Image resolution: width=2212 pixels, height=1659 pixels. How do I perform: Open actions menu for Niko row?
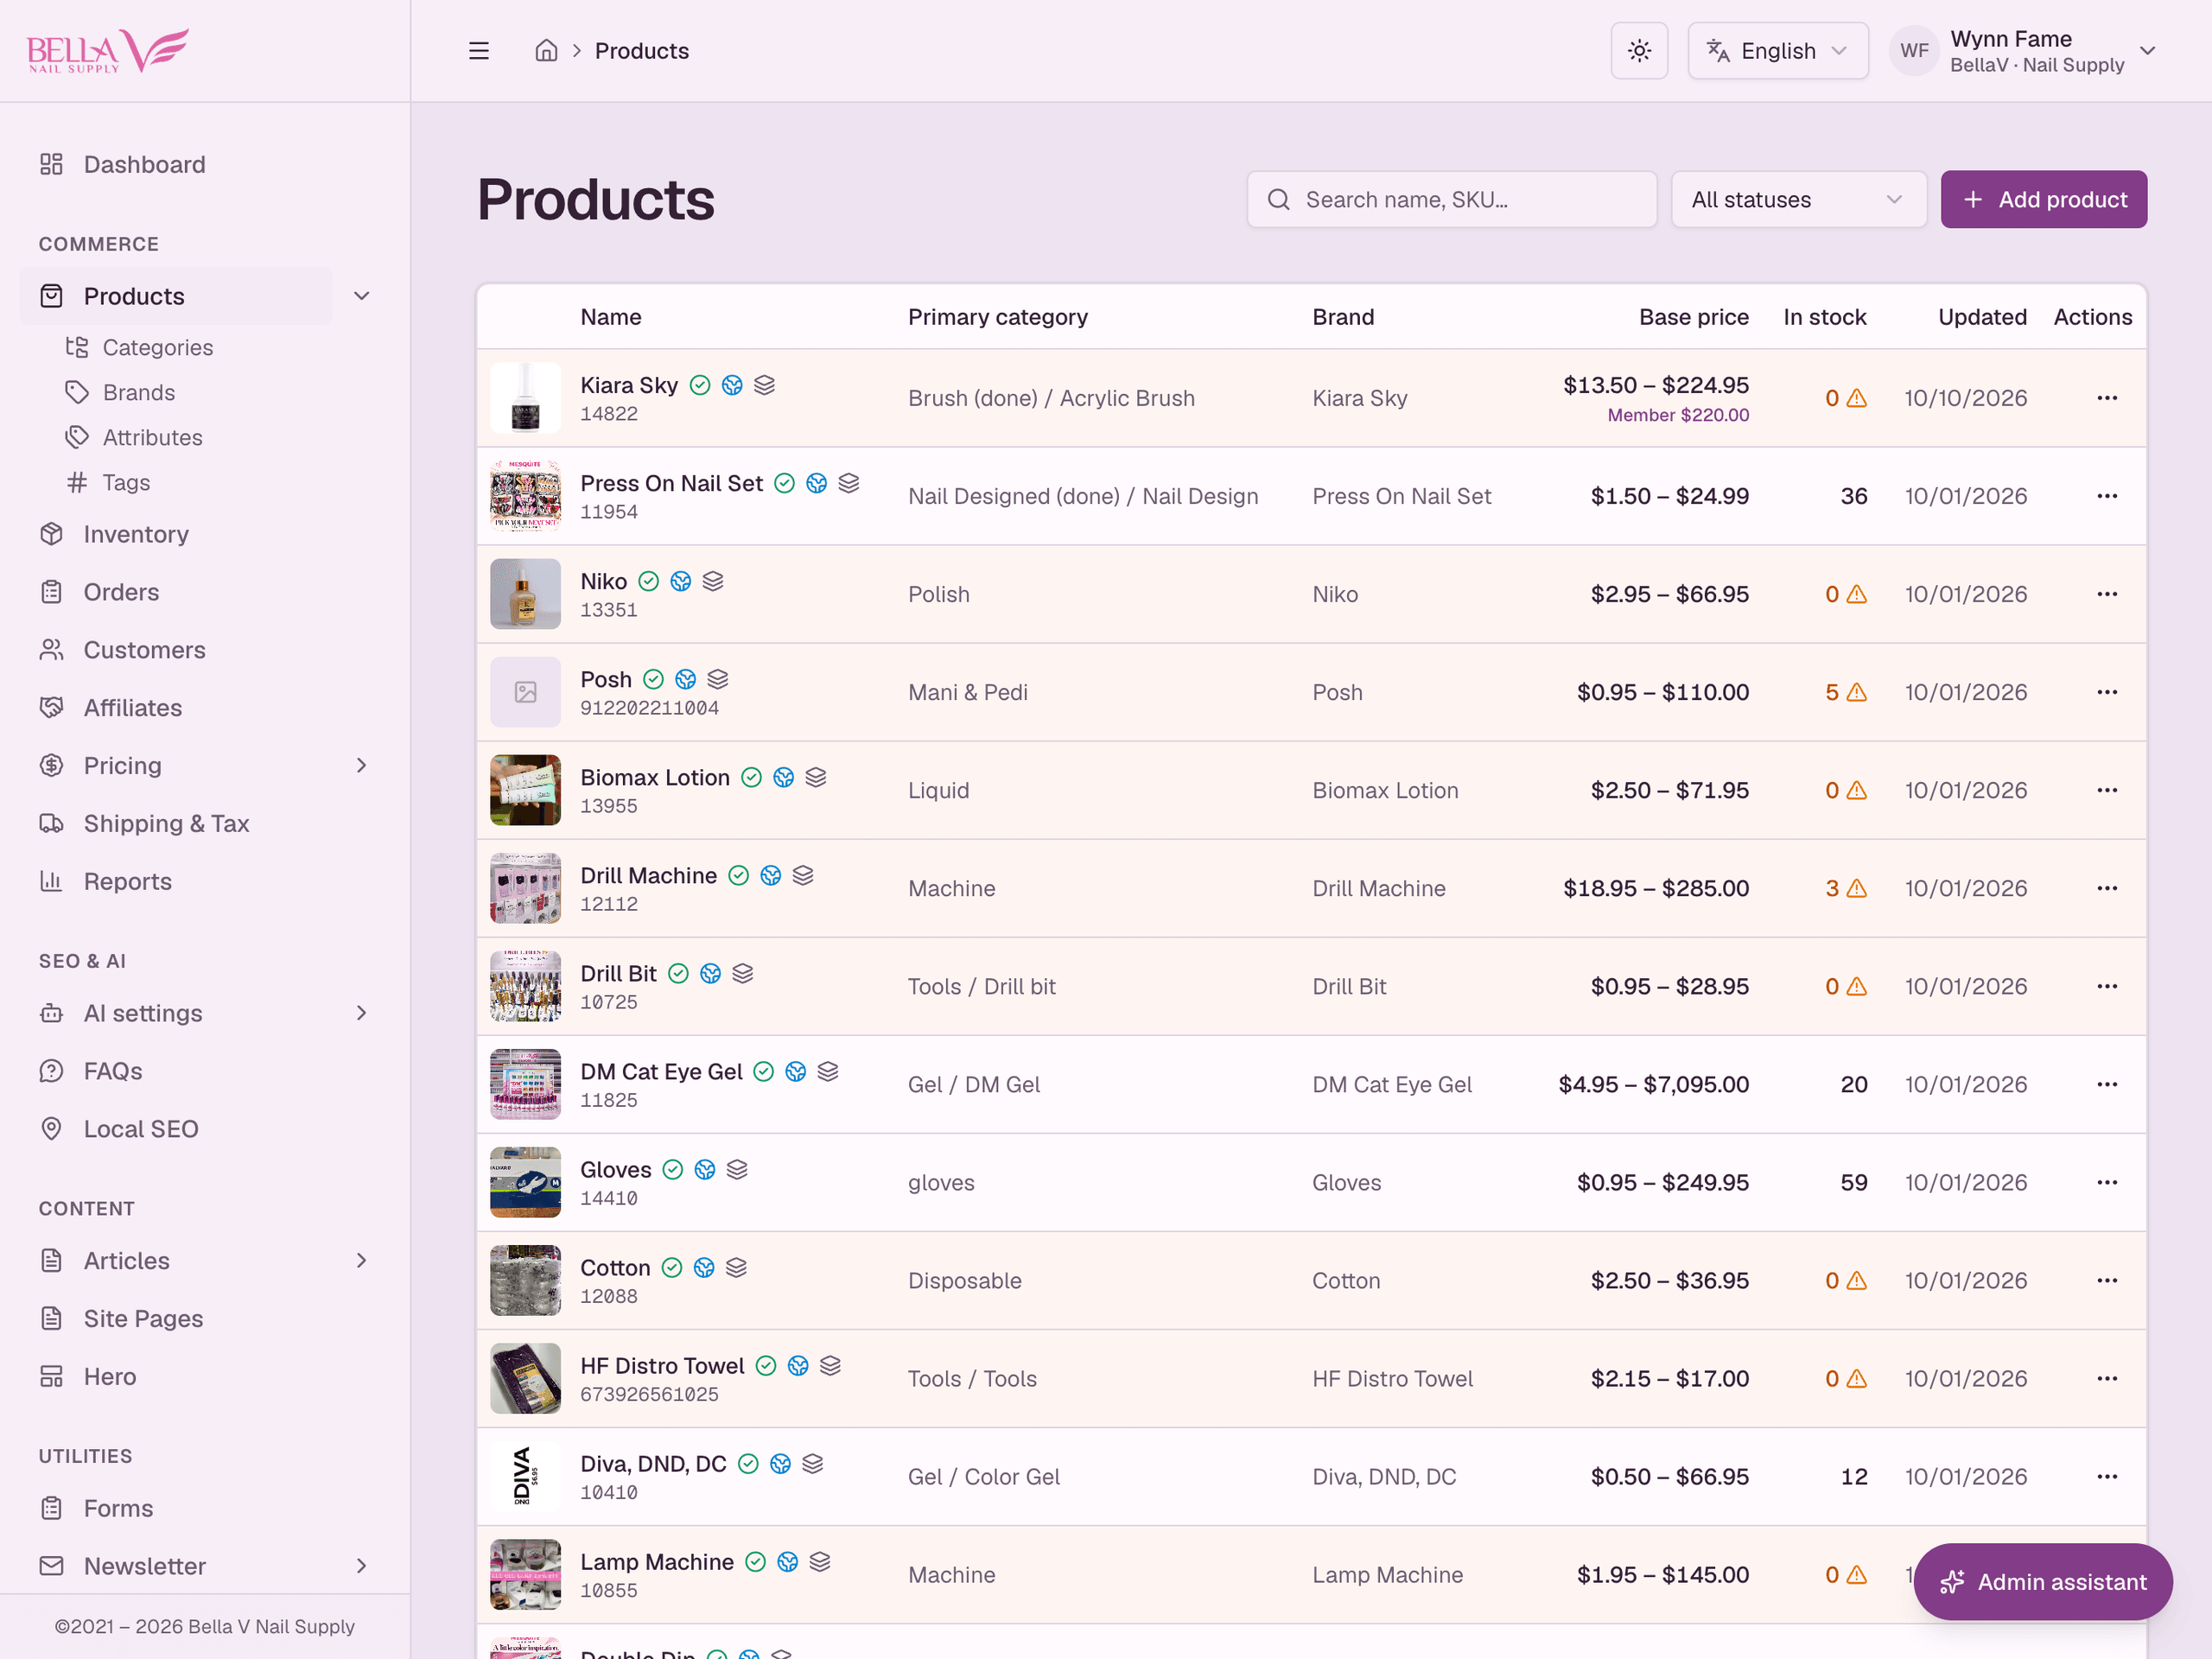pos(2107,594)
